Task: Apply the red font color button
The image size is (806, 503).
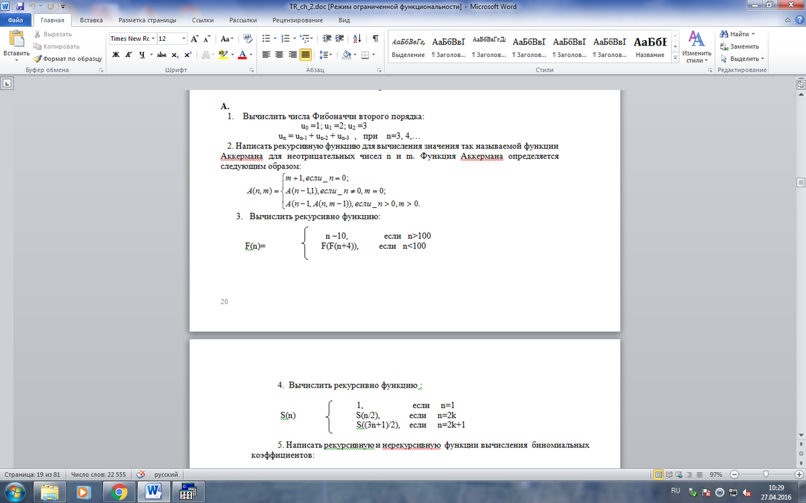Action: point(242,55)
